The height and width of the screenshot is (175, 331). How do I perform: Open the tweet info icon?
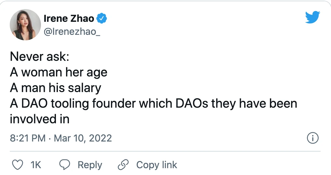(x=312, y=138)
